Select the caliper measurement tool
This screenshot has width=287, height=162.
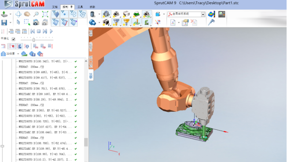coord(211,23)
